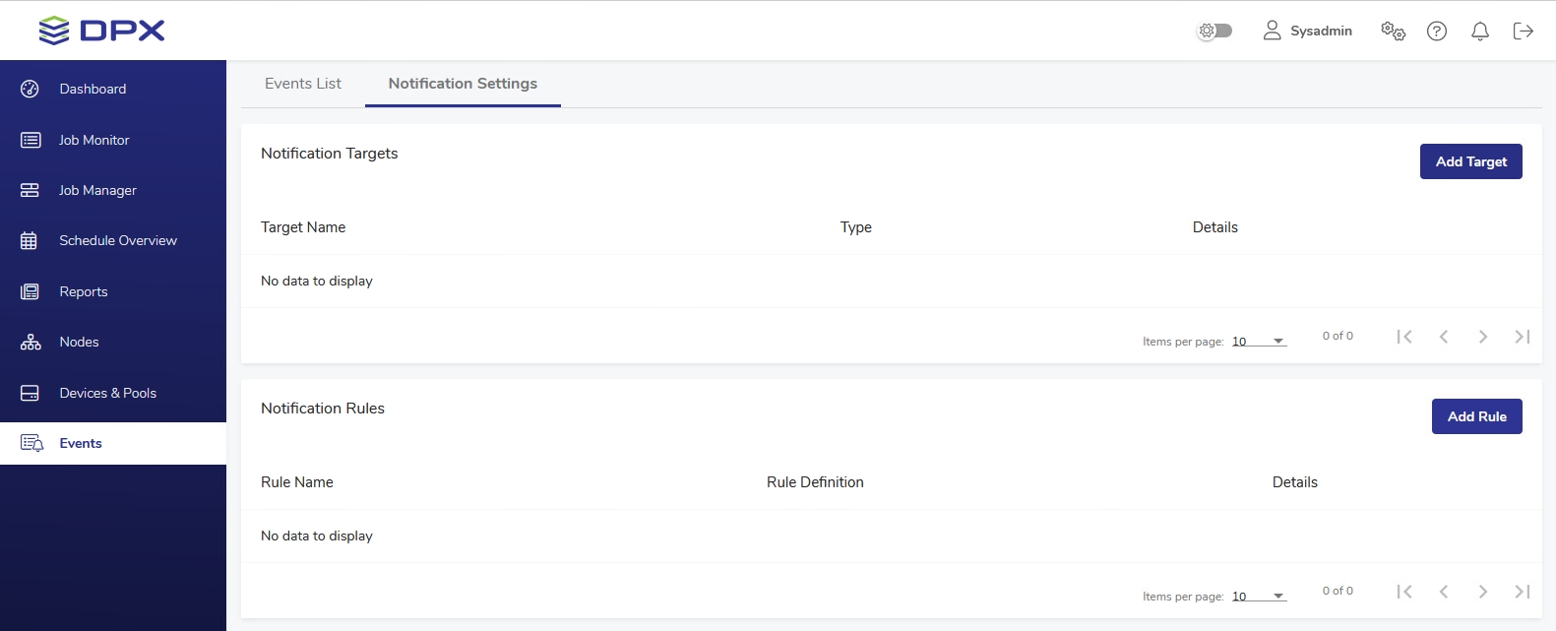Open Nodes from the sidebar
Viewport: 1556px width, 631px height.
point(79,342)
